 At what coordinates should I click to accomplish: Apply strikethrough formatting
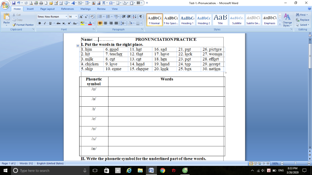pos(58,23)
